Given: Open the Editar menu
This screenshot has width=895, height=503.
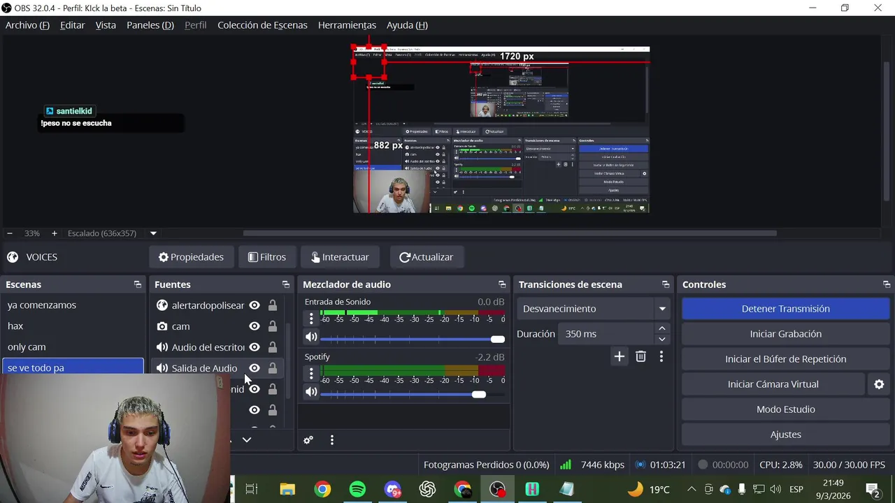Looking at the screenshot, I should tap(73, 25).
